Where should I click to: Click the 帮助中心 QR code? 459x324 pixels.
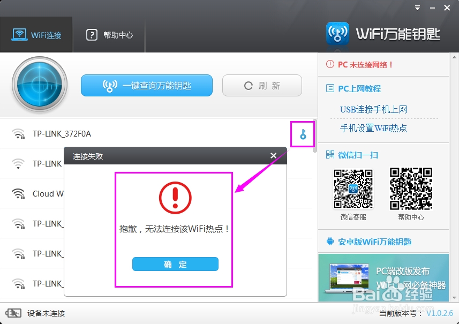pos(411,189)
